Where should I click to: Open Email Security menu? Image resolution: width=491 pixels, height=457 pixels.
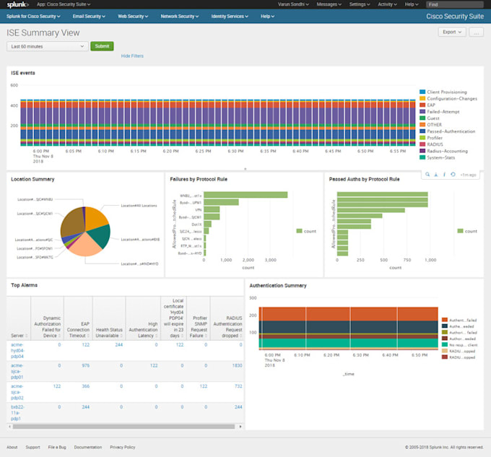[x=89, y=17]
